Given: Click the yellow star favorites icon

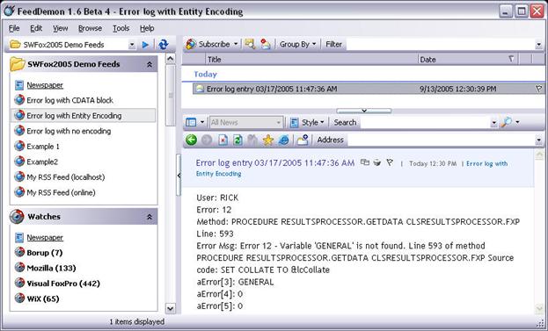Looking at the screenshot, I should click(268, 140).
